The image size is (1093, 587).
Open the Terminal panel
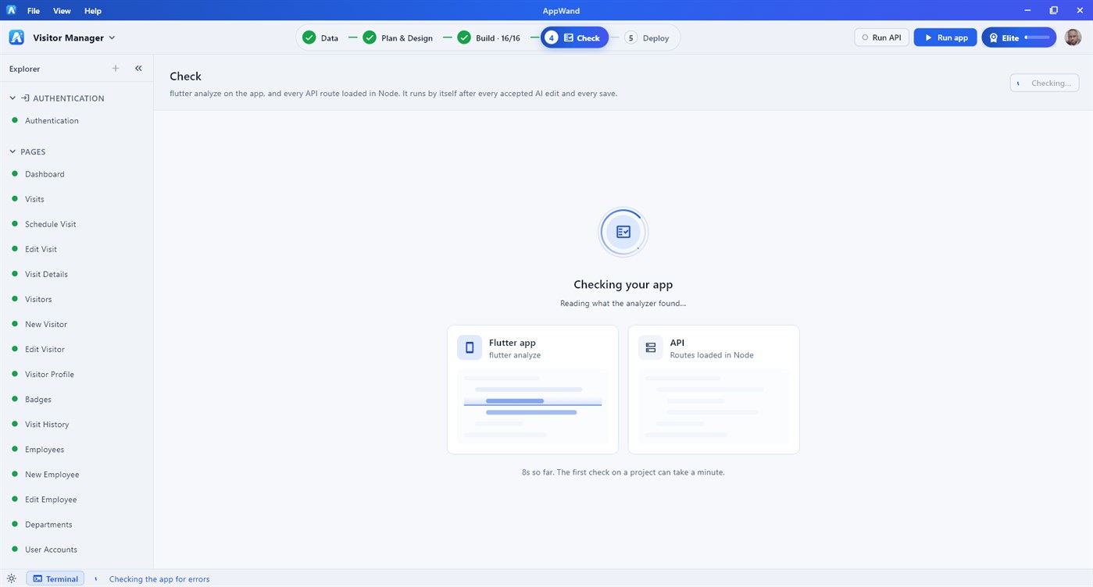55,579
